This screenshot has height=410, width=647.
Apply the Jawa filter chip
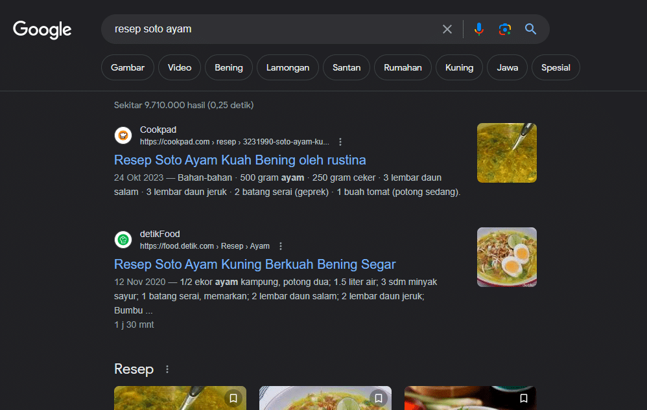[507, 67]
